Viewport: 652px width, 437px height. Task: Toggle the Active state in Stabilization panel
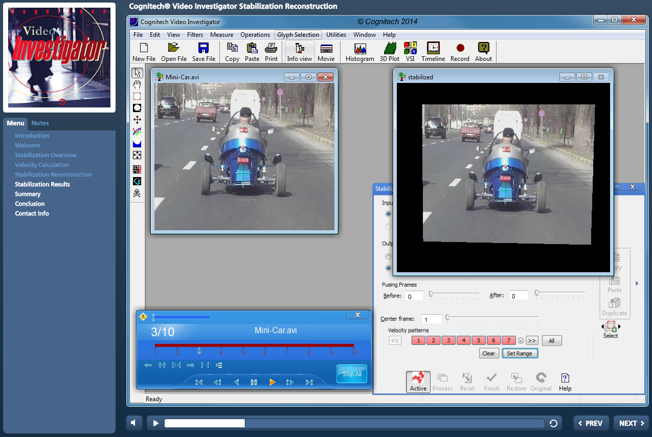[x=418, y=381]
